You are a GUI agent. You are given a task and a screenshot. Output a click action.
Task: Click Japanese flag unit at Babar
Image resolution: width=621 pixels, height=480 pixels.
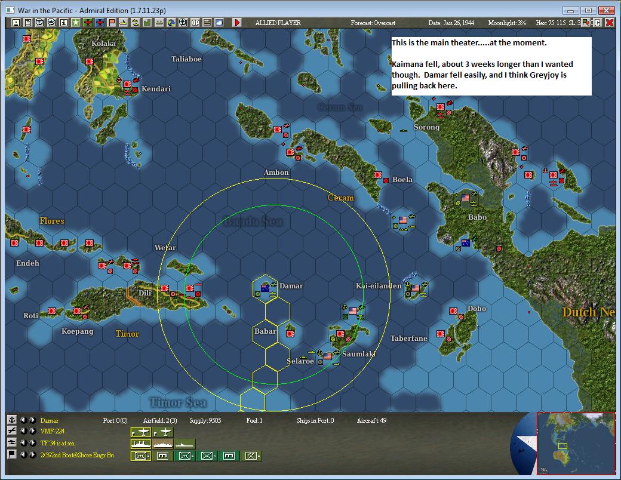[x=290, y=334]
